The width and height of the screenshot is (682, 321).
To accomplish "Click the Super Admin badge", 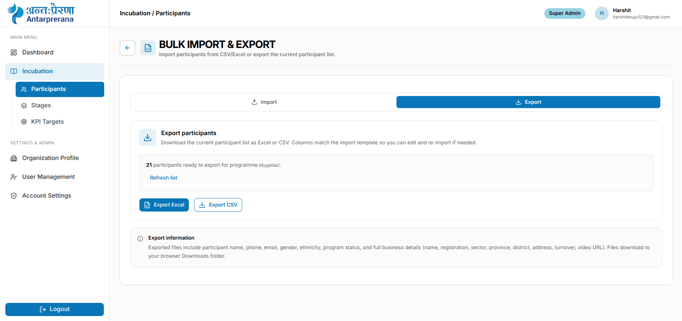I will (565, 14).
